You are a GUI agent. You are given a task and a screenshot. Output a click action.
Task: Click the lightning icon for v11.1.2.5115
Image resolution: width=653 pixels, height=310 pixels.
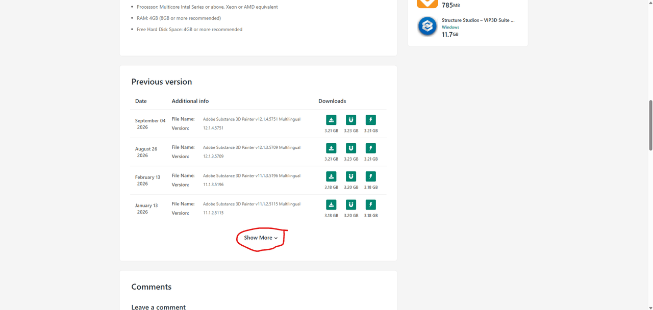371,205
